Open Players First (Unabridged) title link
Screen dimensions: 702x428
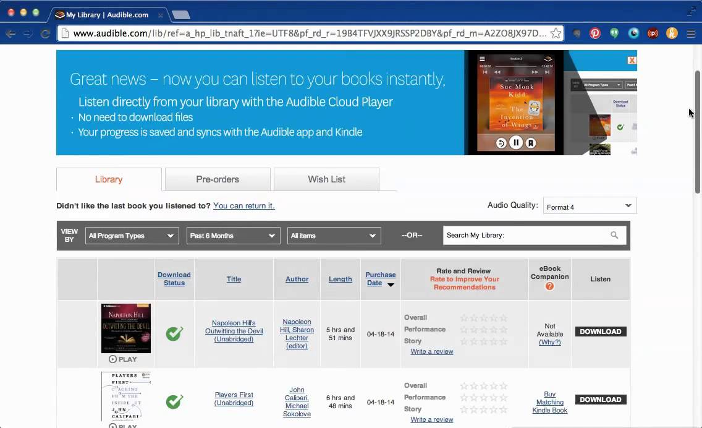pos(234,398)
